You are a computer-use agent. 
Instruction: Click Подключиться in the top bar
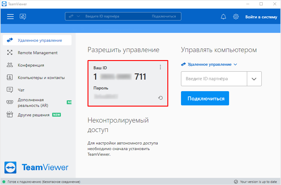164,16
